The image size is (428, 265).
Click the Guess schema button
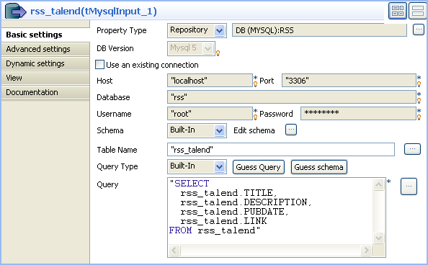[x=318, y=167]
